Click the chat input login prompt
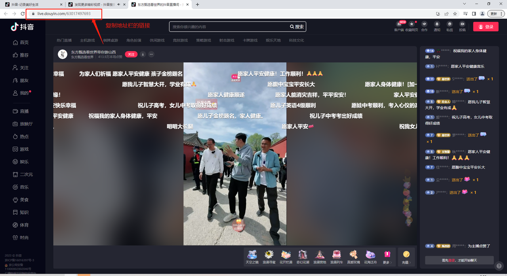 [x=459, y=260]
